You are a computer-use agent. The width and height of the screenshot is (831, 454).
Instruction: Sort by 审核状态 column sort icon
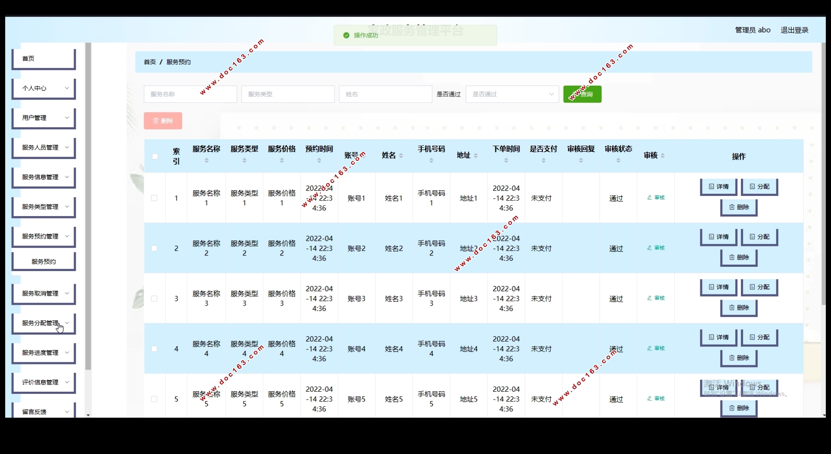click(x=618, y=160)
